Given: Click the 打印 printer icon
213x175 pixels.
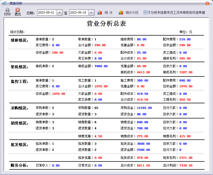Looking at the screenshot, I should pyautogui.click(x=7, y=10).
